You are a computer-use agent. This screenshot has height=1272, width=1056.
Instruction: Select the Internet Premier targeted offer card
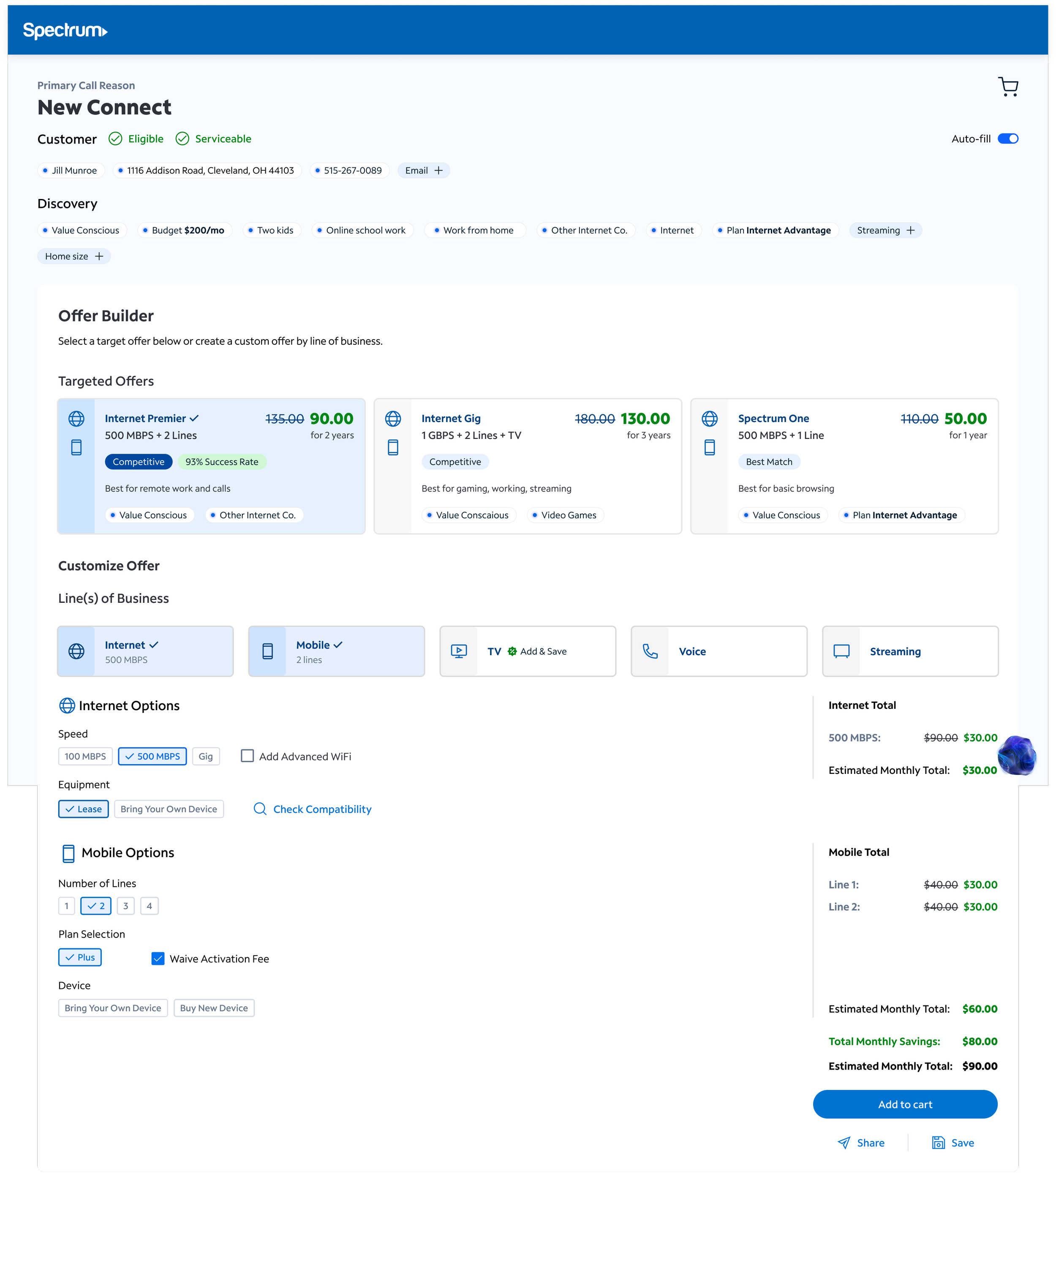click(x=211, y=466)
